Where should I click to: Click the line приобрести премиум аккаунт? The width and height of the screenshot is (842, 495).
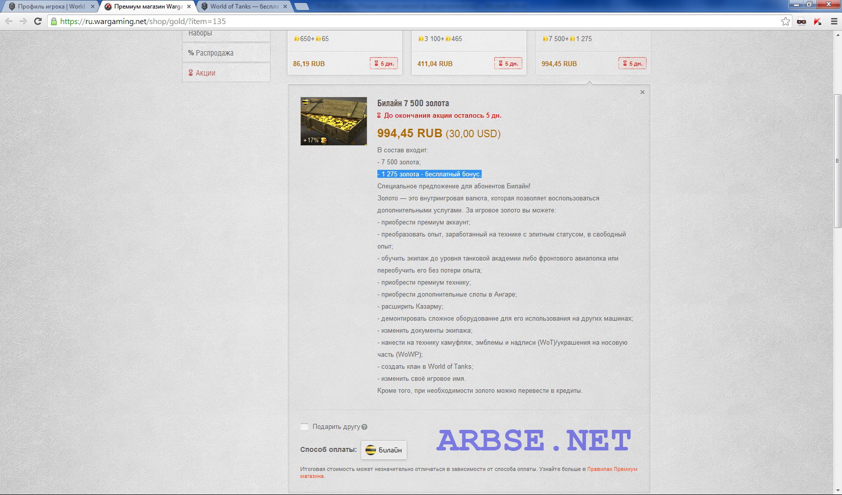tap(424, 222)
